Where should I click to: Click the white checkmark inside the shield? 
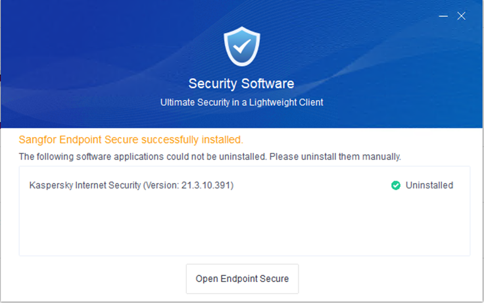click(241, 46)
